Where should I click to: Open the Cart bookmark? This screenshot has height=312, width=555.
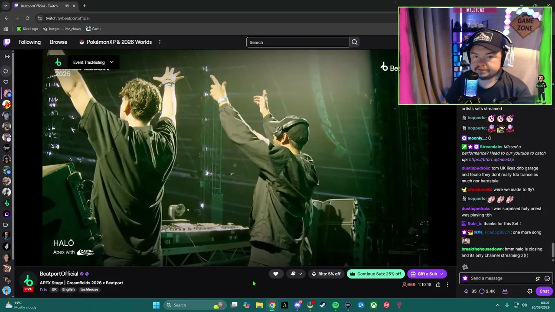tap(93, 29)
